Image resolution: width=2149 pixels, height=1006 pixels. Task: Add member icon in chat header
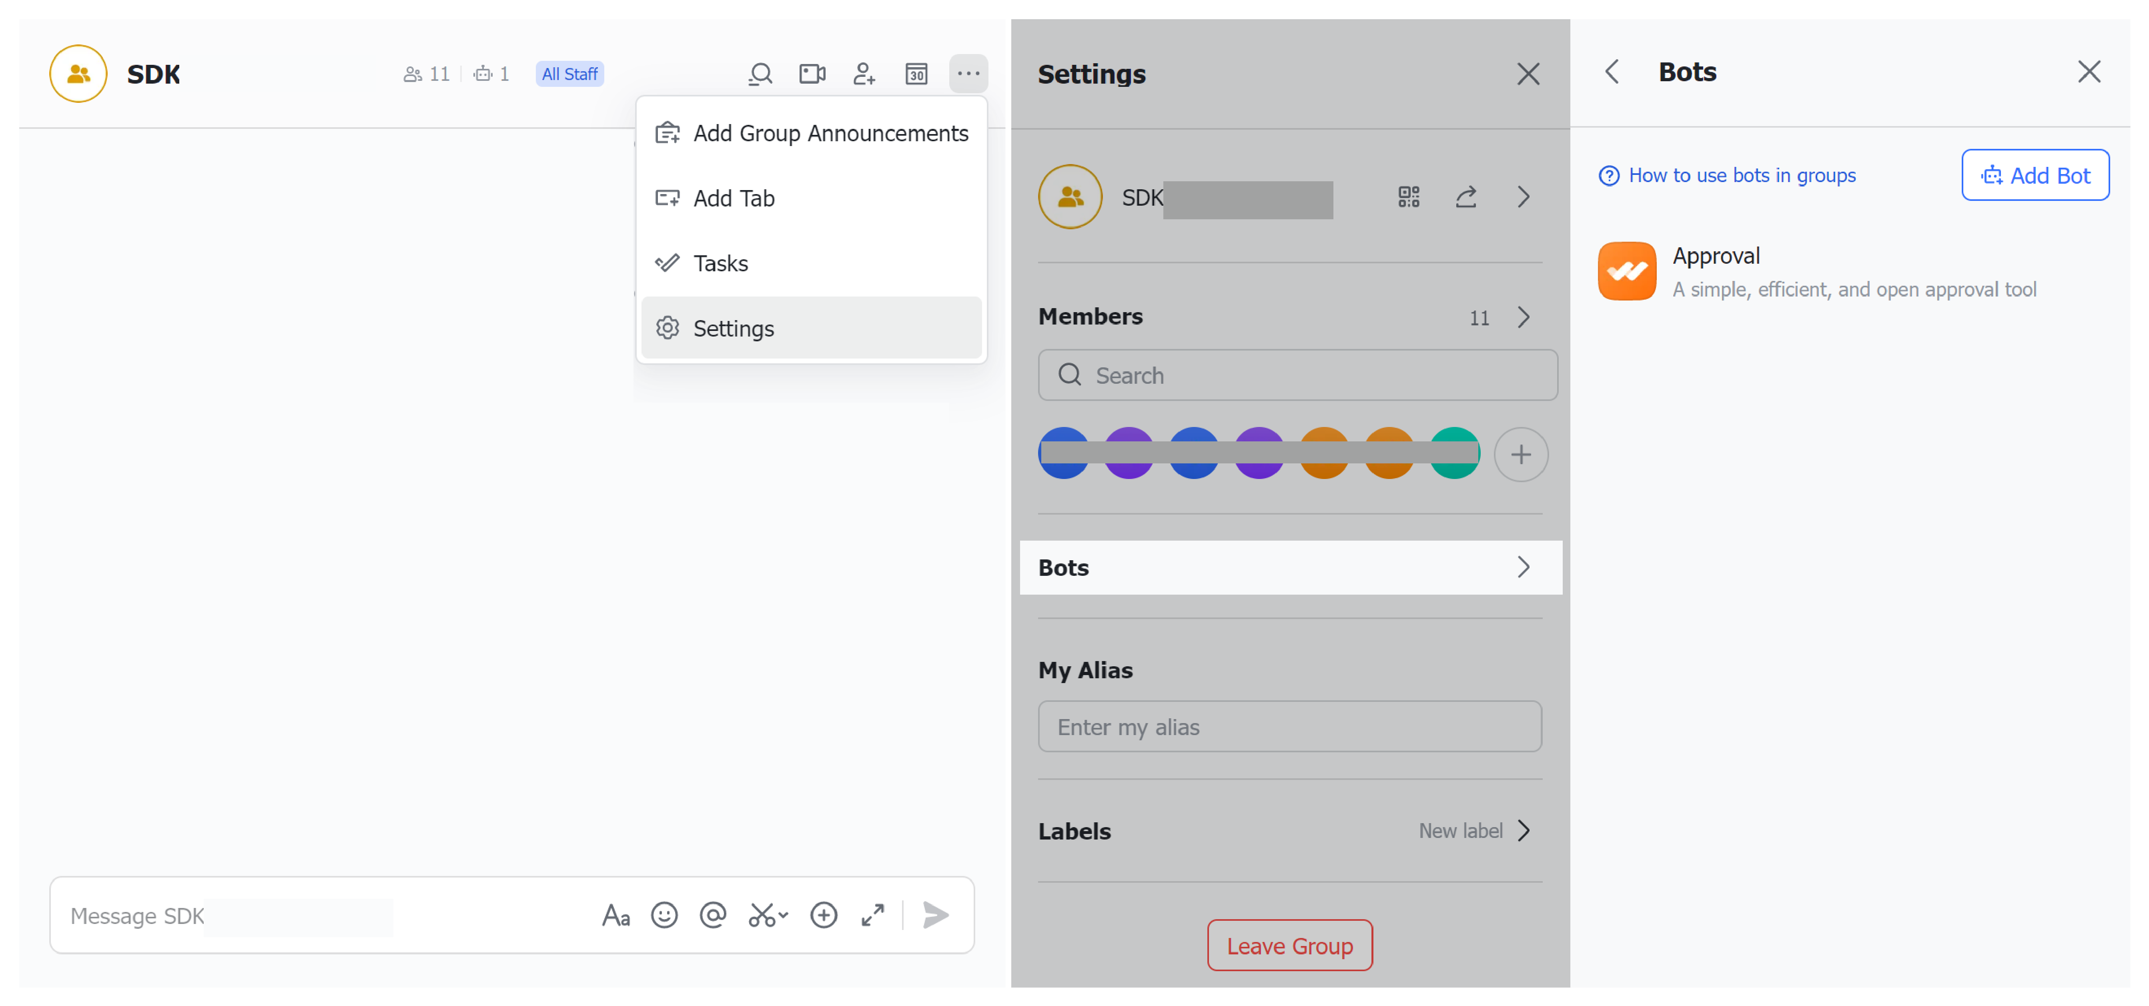(864, 74)
